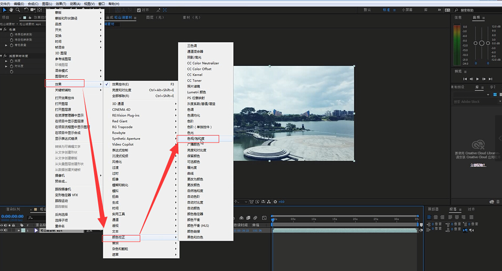Open the 颜色校正 effects submenu
The width and height of the screenshot is (502, 271).
coord(141,237)
